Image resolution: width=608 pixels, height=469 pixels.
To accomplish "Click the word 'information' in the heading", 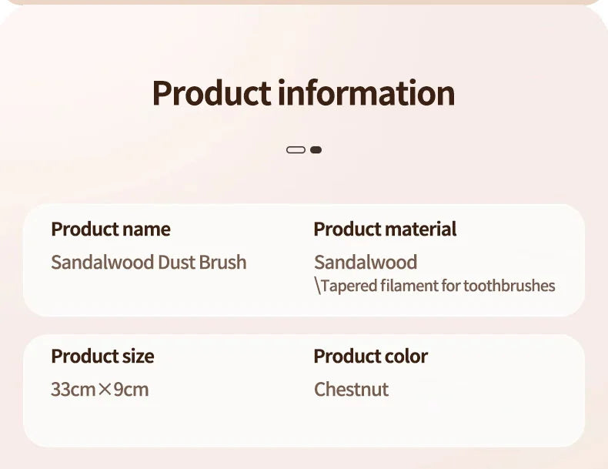I will 366,93.
